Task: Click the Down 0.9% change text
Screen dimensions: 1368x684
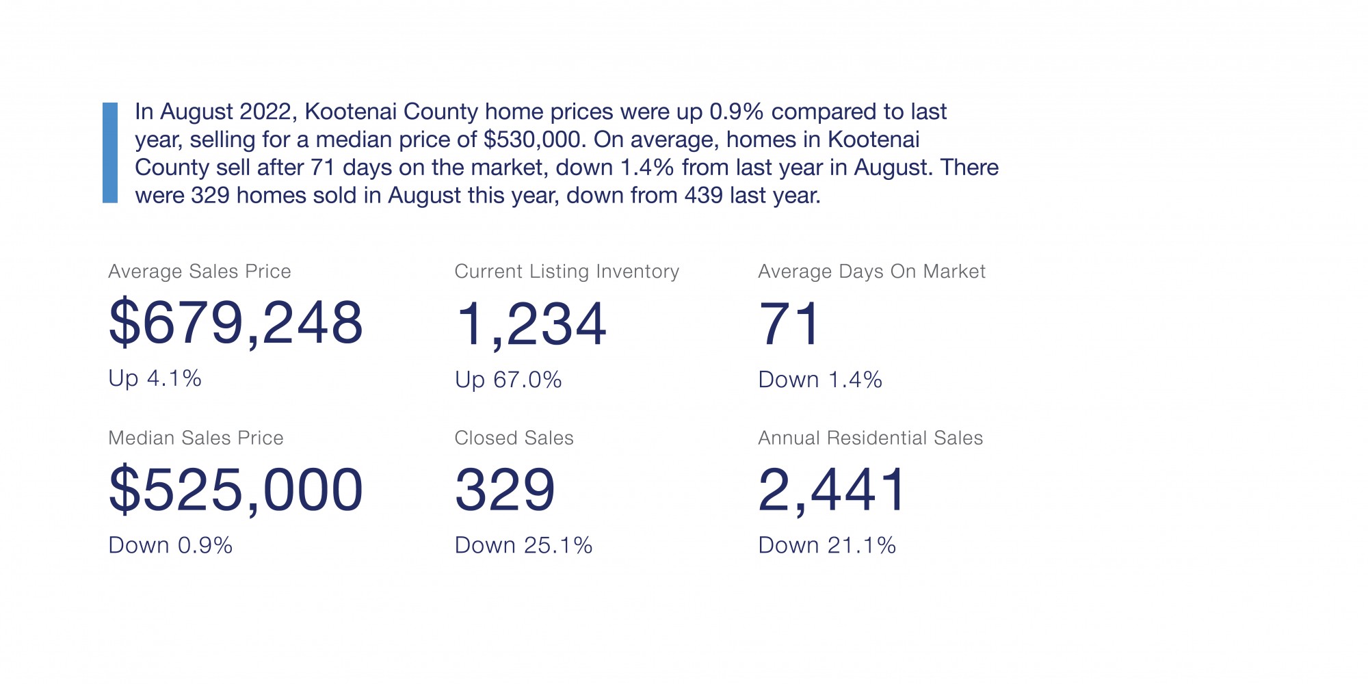Action: pos(170,545)
